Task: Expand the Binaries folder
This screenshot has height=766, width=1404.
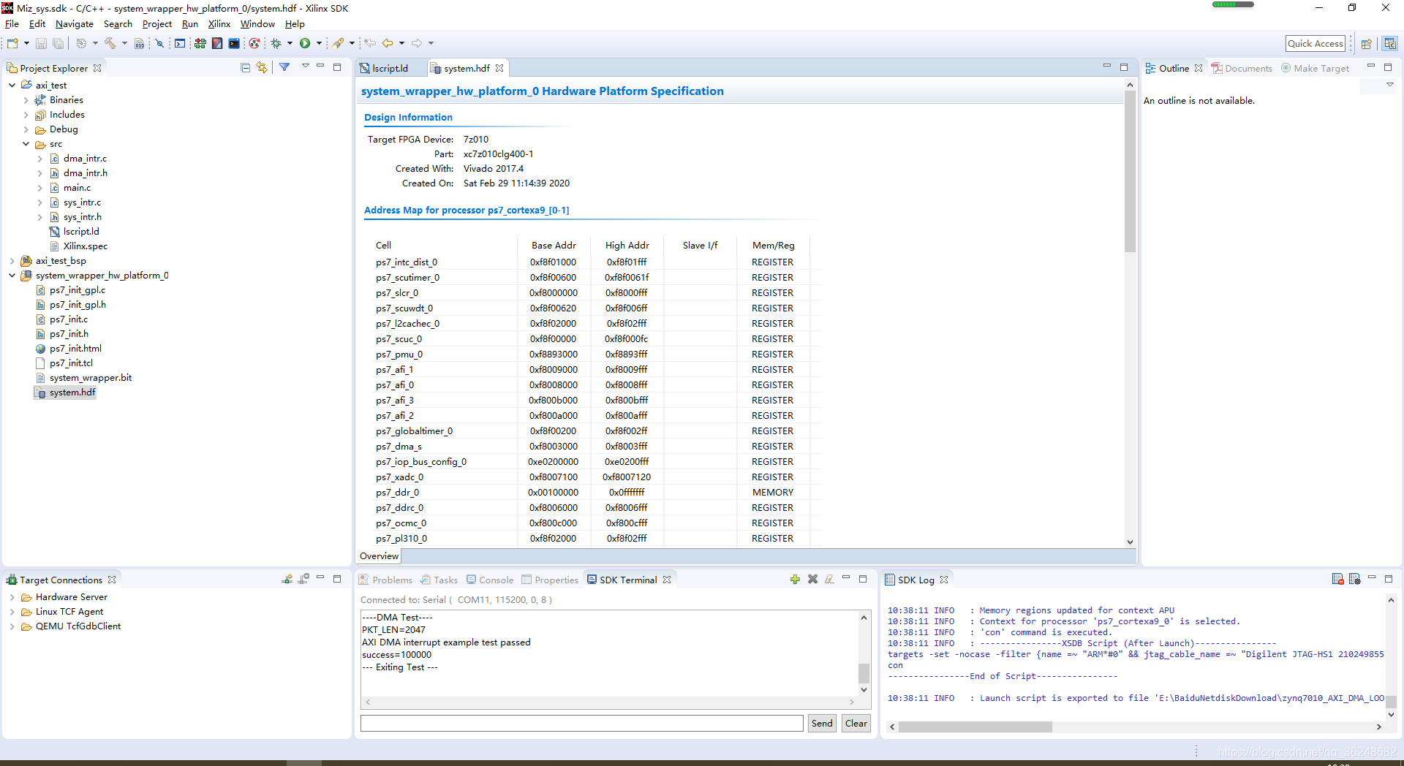Action: (x=26, y=100)
